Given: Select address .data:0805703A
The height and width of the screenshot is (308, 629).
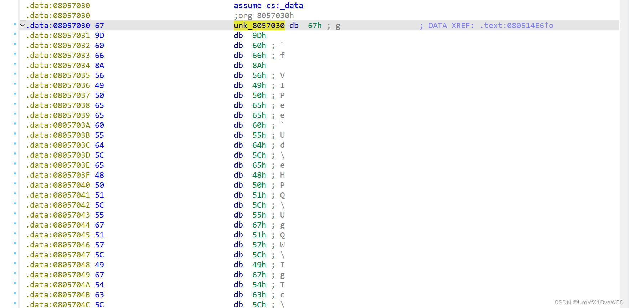Looking at the screenshot, I should [58, 125].
